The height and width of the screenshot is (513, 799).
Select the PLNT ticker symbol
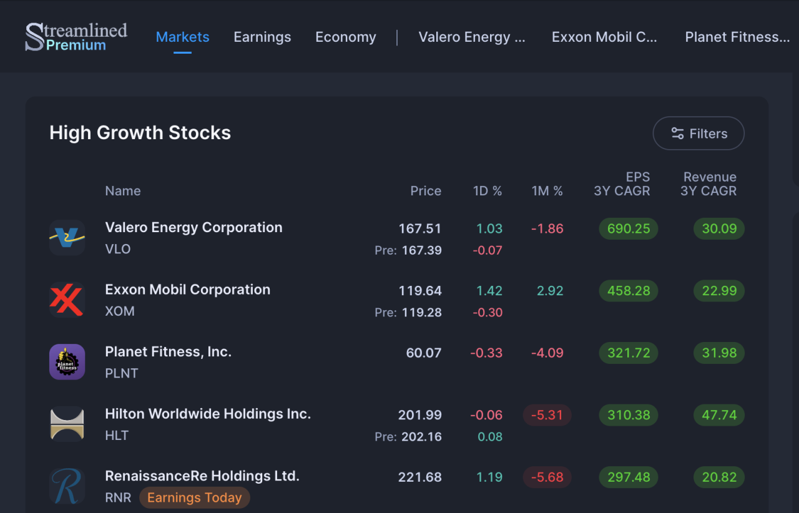pos(122,373)
